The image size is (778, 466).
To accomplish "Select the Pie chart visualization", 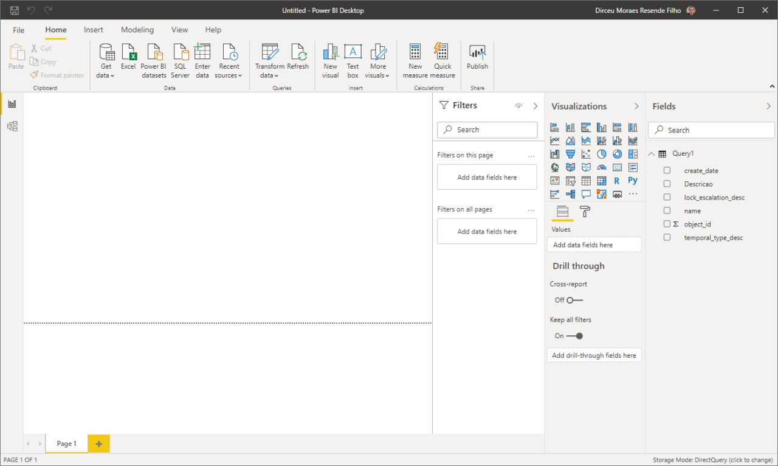I will [x=602, y=153].
